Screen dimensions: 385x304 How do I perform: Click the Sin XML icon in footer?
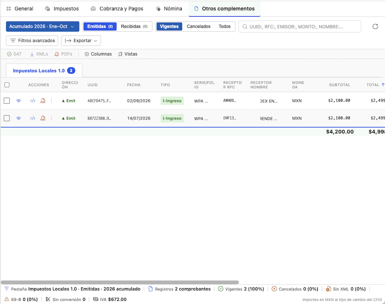click(x=328, y=289)
